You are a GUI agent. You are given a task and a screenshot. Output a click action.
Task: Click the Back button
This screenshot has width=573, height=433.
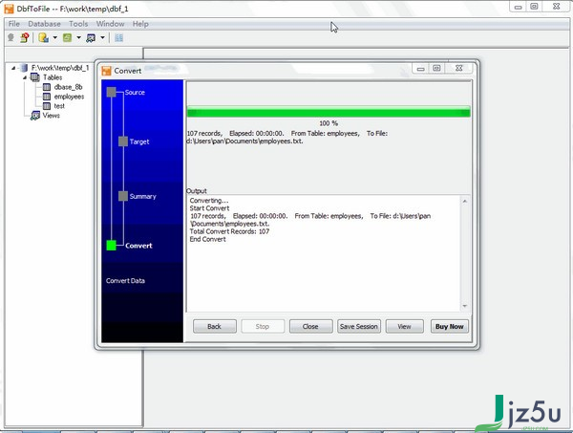tap(215, 326)
